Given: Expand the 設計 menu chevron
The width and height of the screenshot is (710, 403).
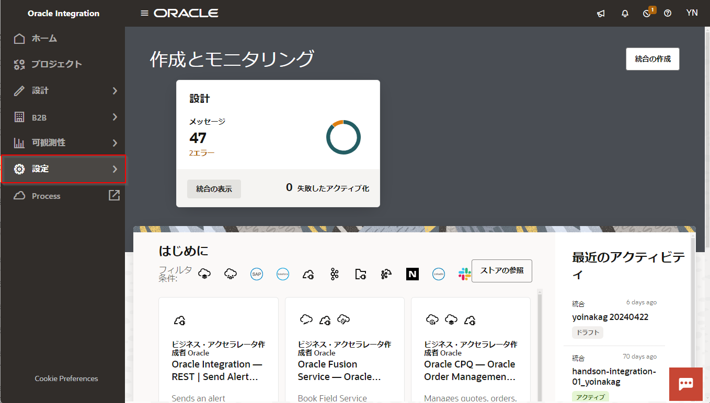Looking at the screenshot, I should [115, 91].
